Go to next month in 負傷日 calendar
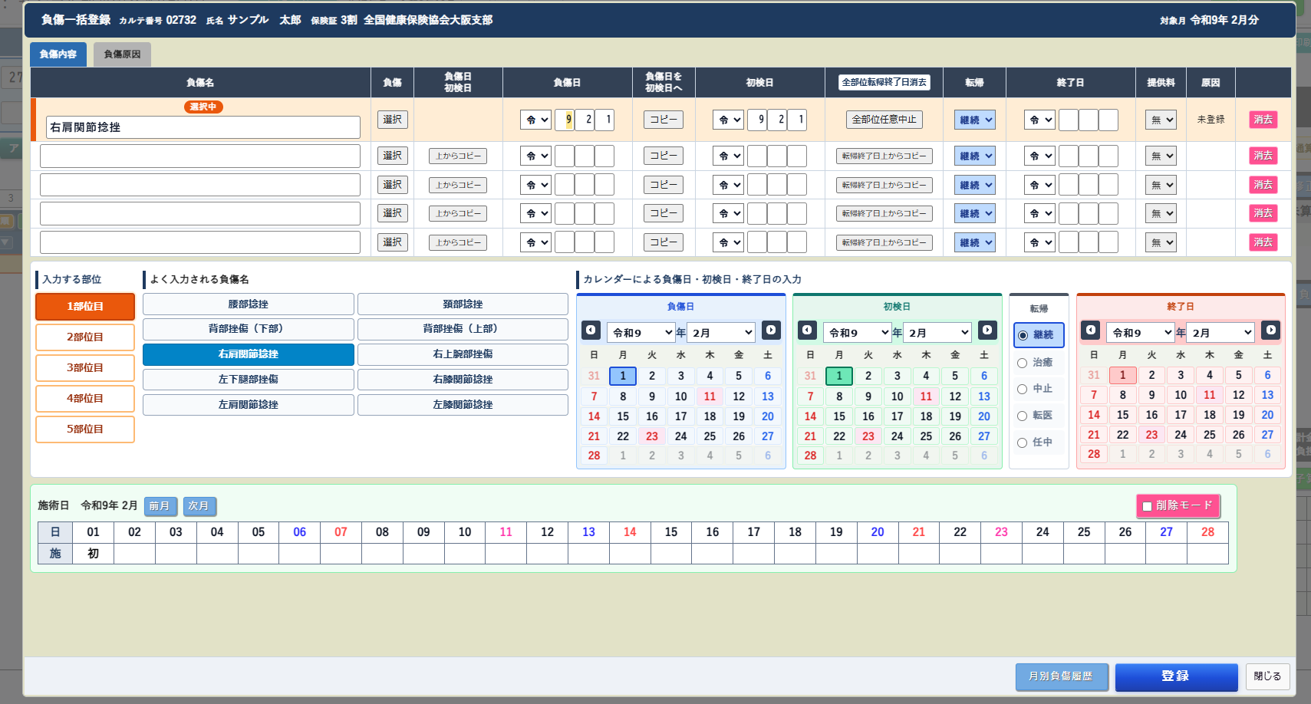Image resolution: width=1311 pixels, height=704 pixels. click(x=771, y=331)
